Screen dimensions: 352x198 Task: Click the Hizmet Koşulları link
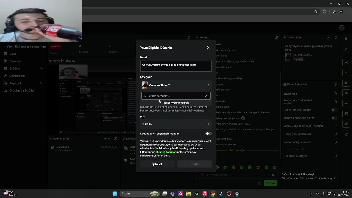[x=166, y=152]
